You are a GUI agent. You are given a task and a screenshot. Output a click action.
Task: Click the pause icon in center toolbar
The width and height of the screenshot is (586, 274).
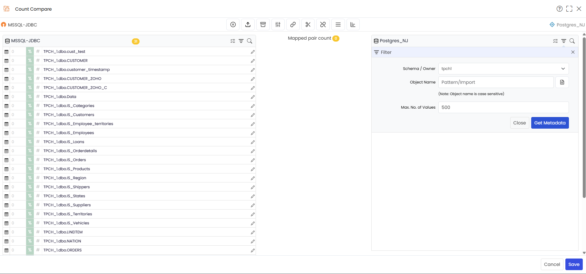(233, 24)
